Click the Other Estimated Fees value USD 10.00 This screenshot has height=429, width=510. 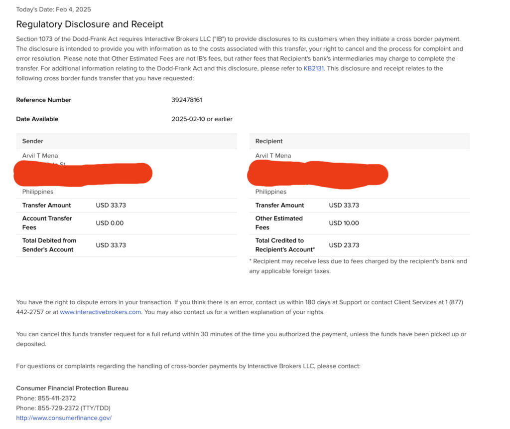tap(344, 223)
